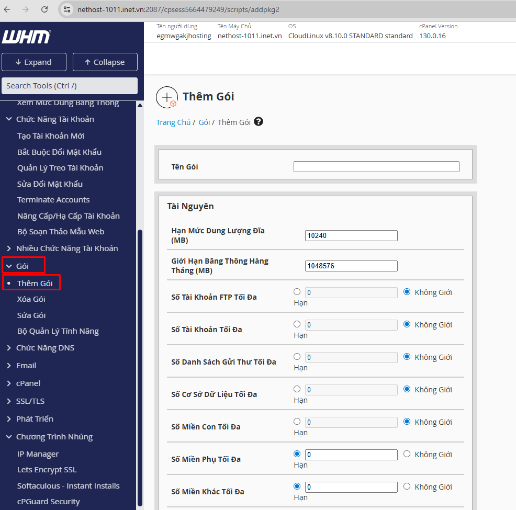Click Gói breadcrumb link
Viewport: 516px width, 510px height.
[204, 122]
